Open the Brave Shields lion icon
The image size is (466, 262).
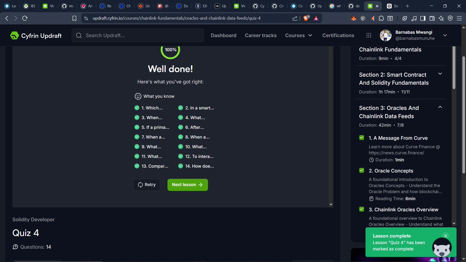(306, 18)
